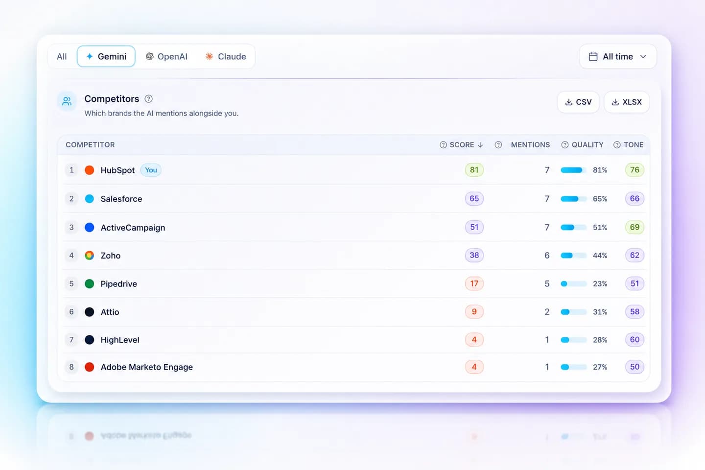Click the TONE help icon
This screenshot has height=470, width=705.
pyautogui.click(x=617, y=145)
